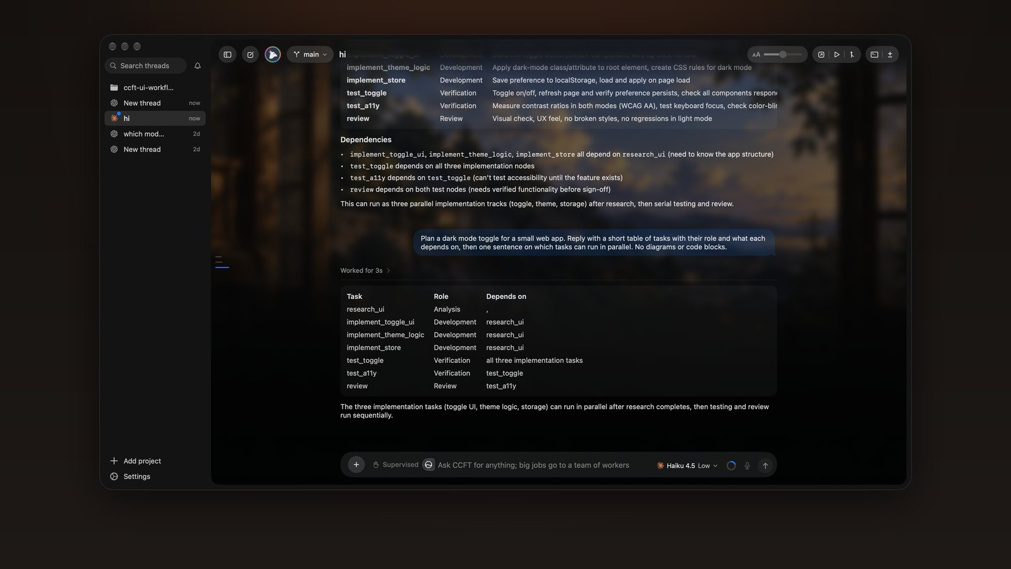Focus the Ask CCFT message input
This screenshot has height=569, width=1011.
(x=533, y=465)
